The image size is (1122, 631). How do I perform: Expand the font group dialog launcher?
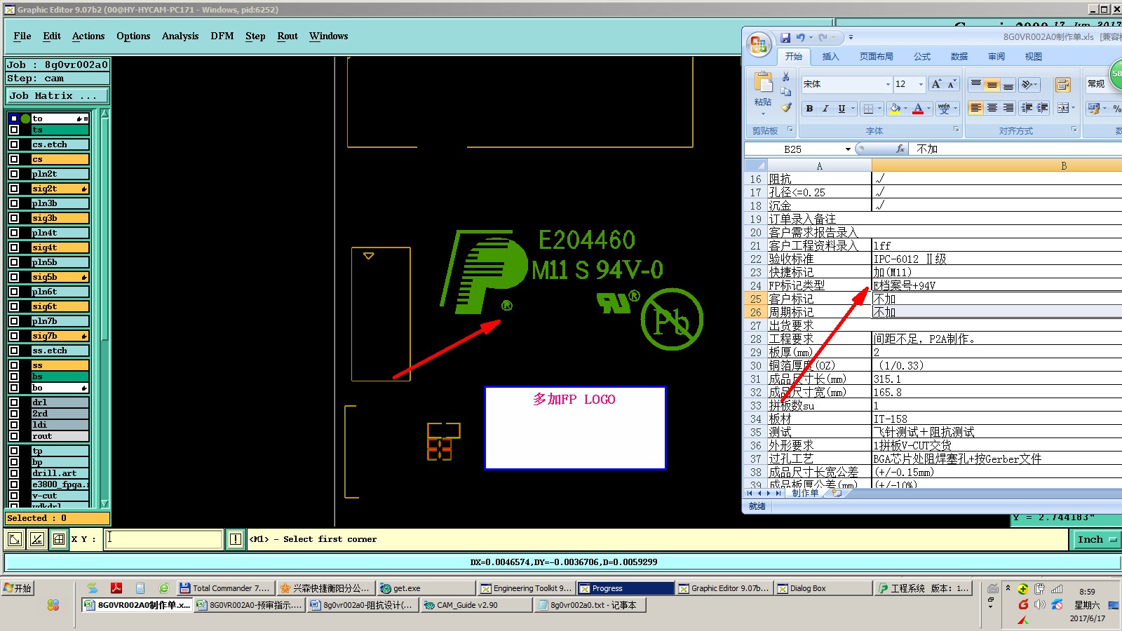point(956,130)
